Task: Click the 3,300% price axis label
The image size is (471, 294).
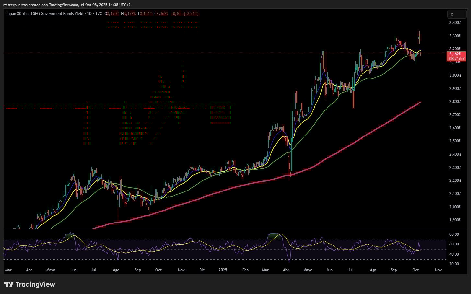Action: (x=455, y=36)
